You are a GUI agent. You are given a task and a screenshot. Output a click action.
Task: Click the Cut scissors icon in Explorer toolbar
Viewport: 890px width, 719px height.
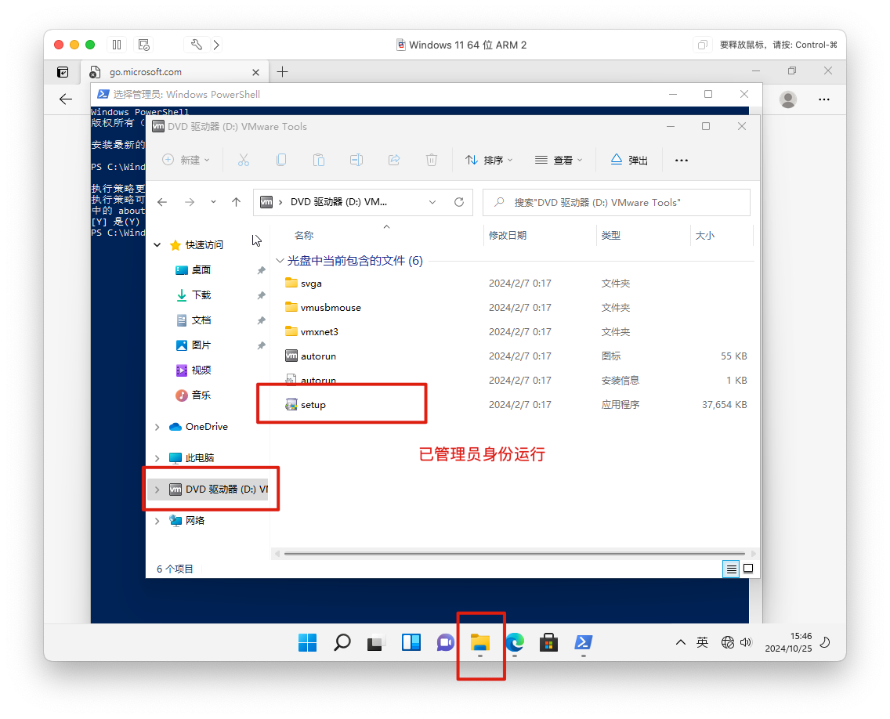[x=244, y=160]
